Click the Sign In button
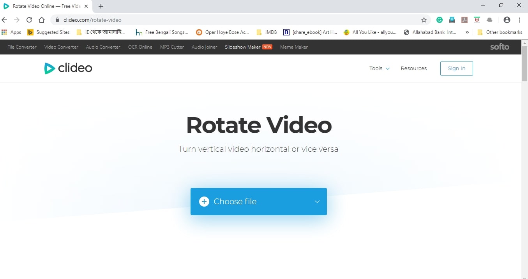Screen dimensions: 528x279 pos(457,68)
